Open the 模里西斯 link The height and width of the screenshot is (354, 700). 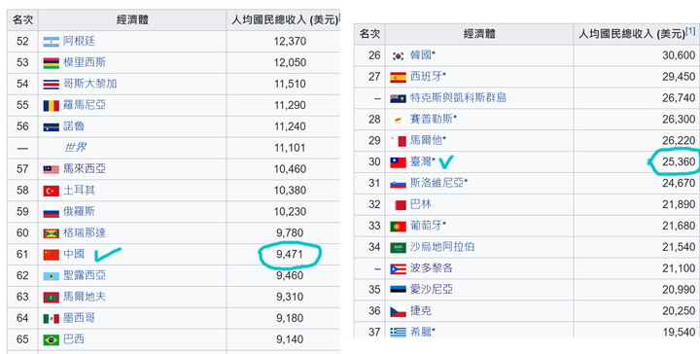coord(84,62)
